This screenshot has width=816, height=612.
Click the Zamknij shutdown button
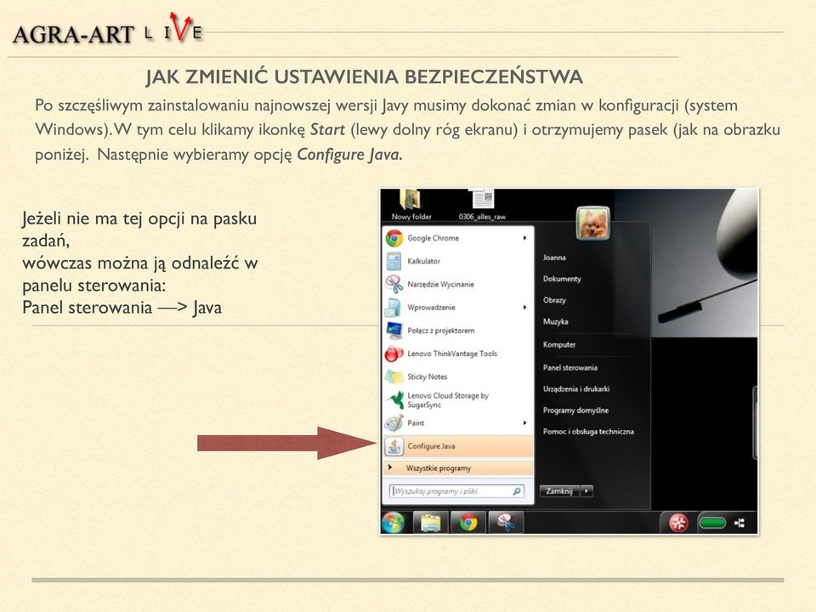tap(560, 490)
